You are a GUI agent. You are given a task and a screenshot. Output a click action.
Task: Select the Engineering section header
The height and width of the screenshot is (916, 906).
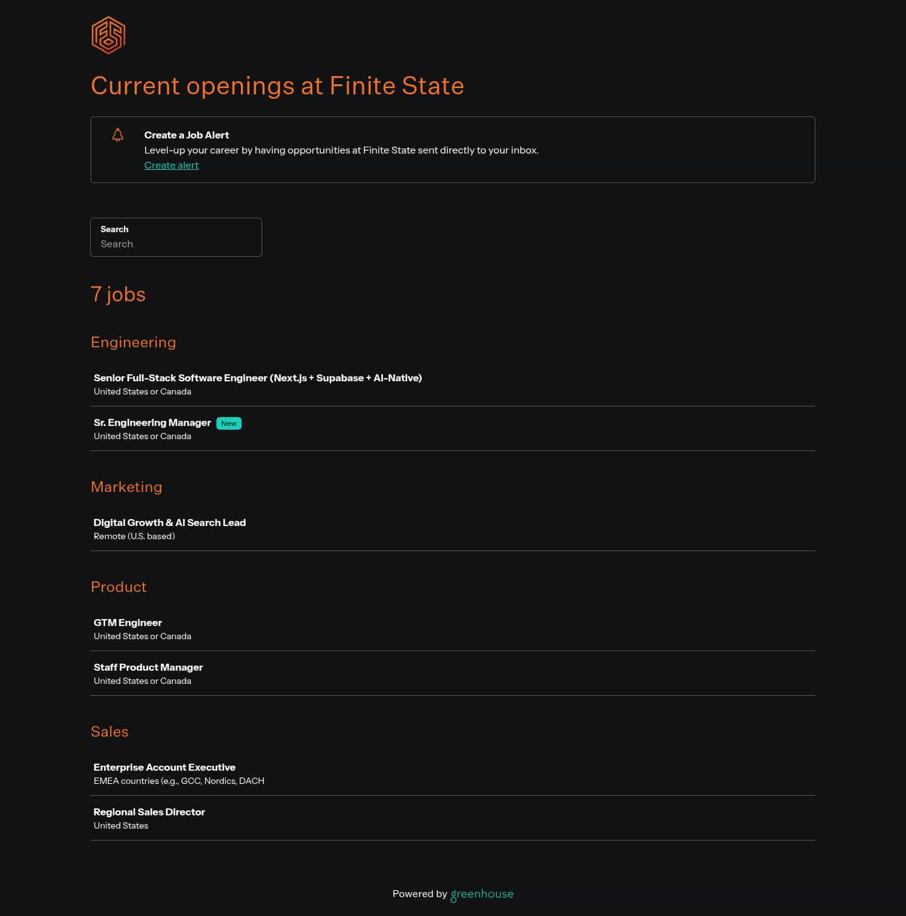[133, 342]
